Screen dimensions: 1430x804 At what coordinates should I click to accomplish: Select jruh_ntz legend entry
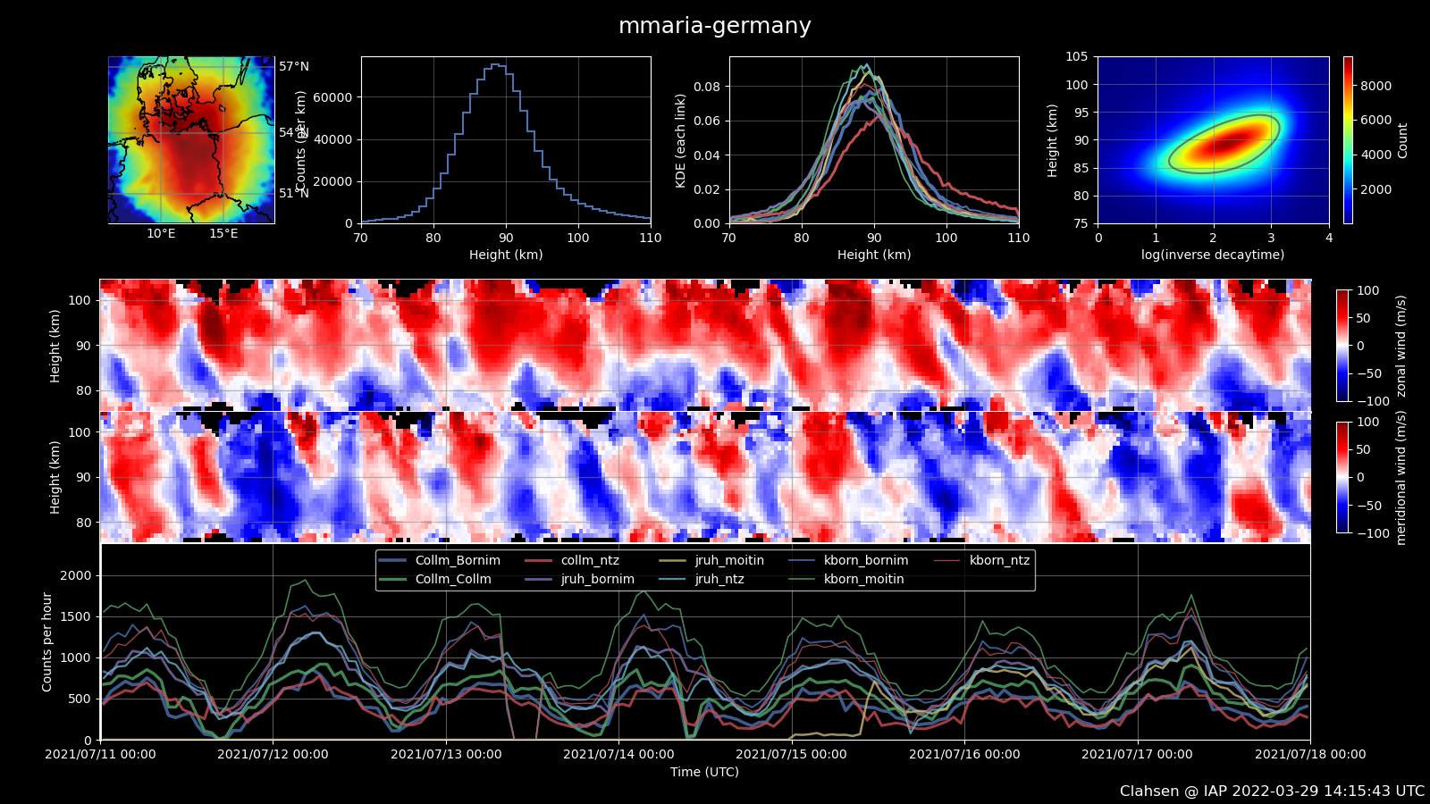pyautogui.click(x=702, y=579)
